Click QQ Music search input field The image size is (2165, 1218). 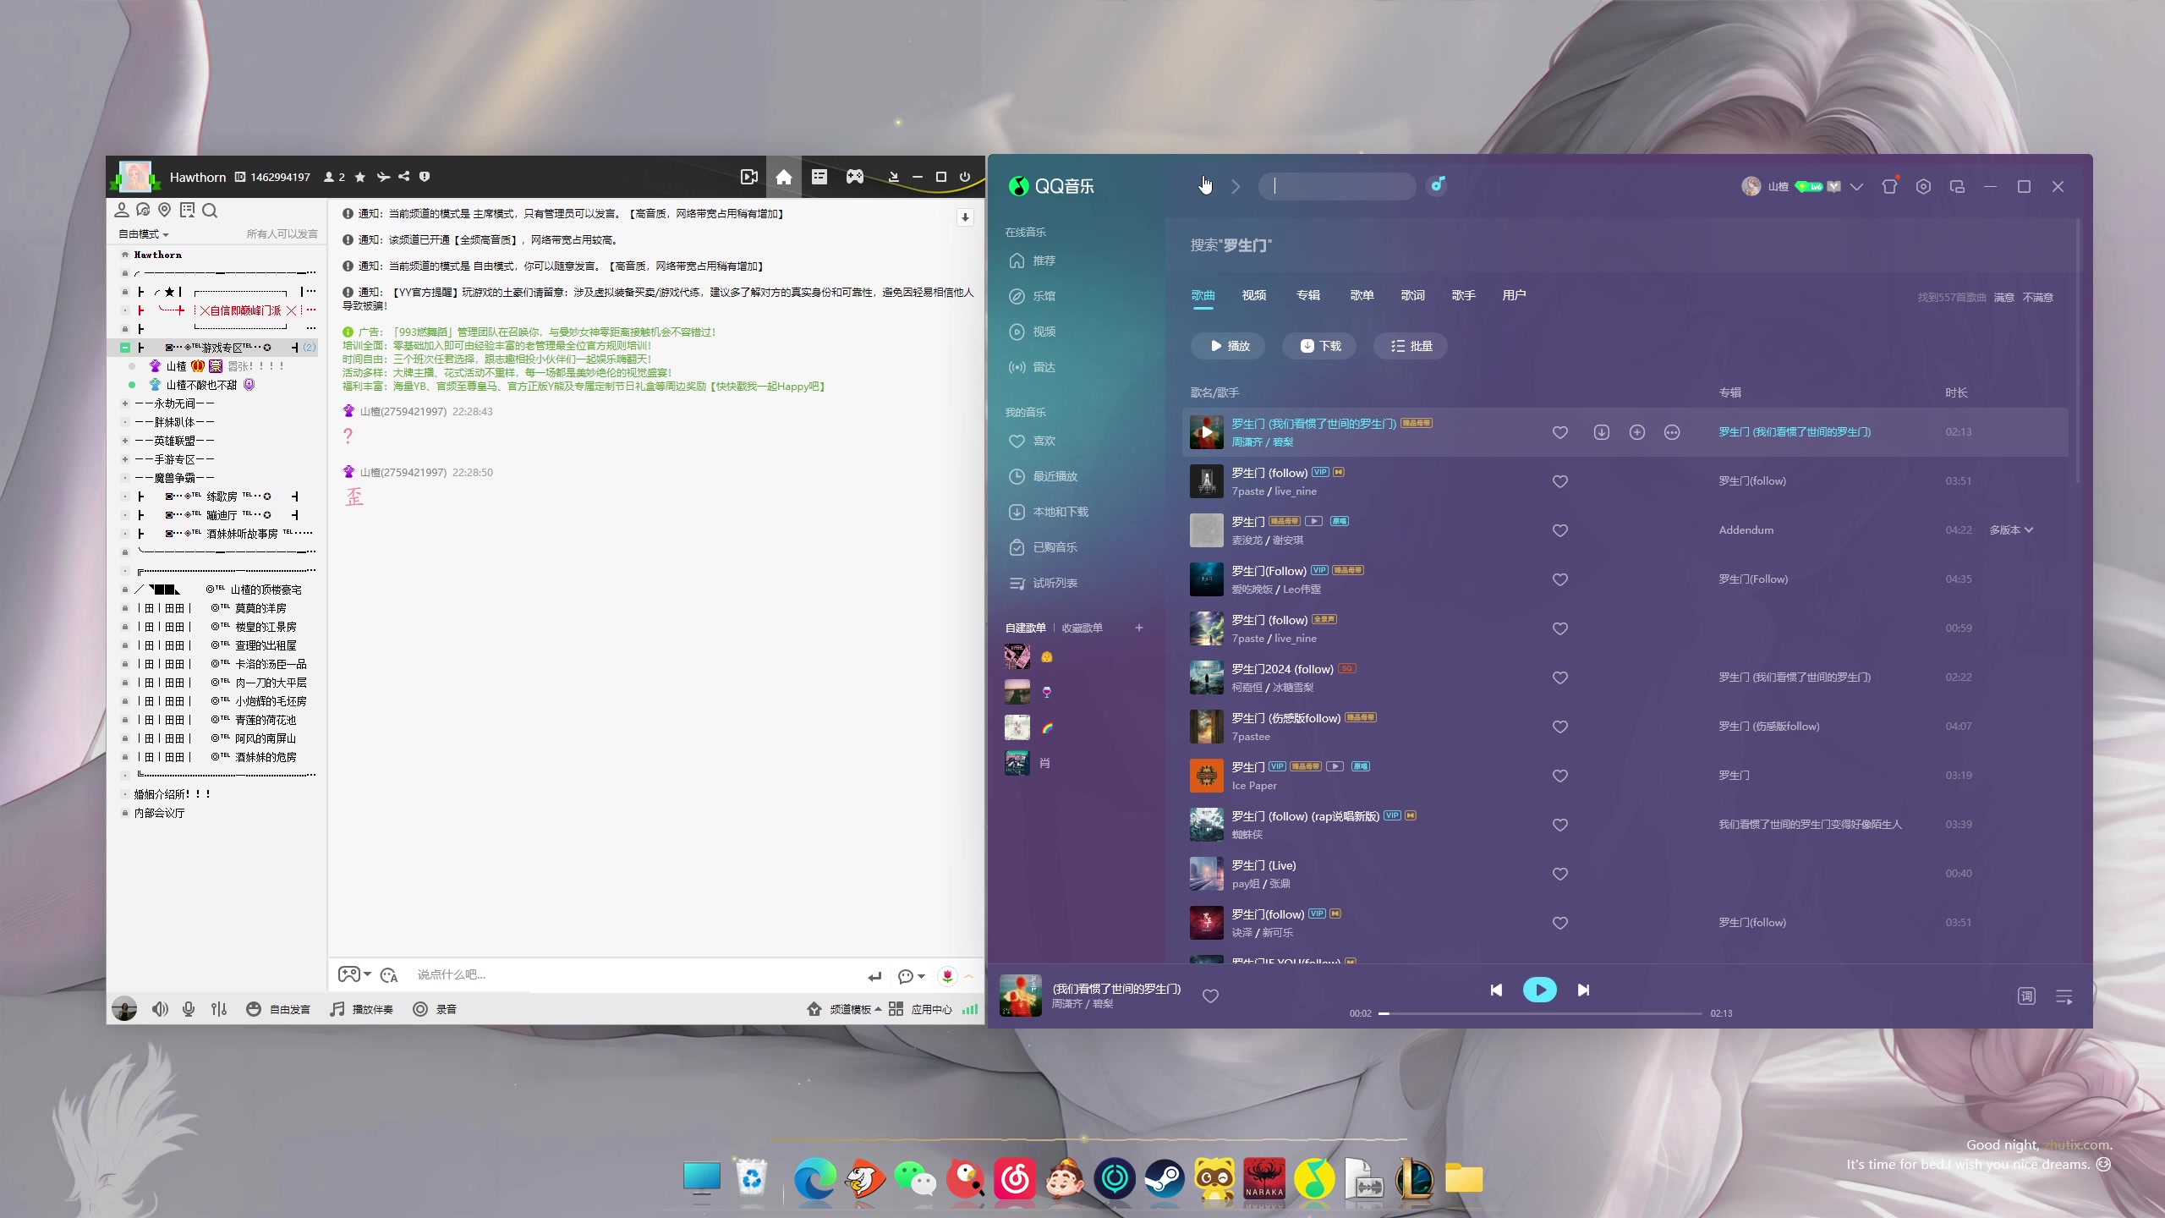tap(1337, 186)
